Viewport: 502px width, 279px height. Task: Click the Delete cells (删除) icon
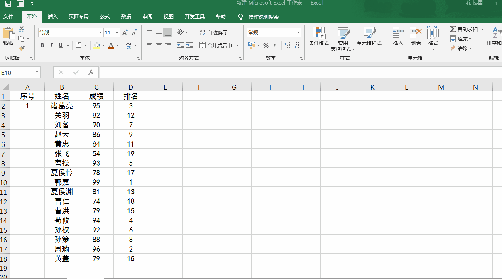[x=416, y=33]
